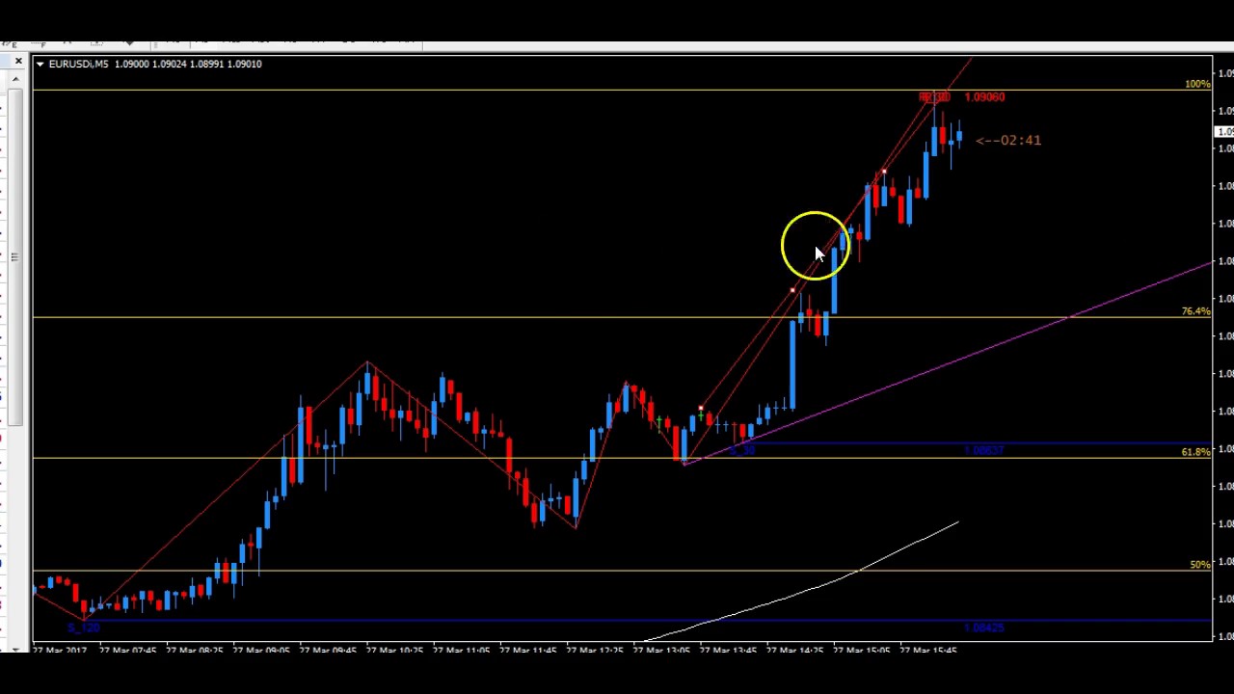Click the 27 Mar 13:05 time label
1234x694 pixels.
661,651
